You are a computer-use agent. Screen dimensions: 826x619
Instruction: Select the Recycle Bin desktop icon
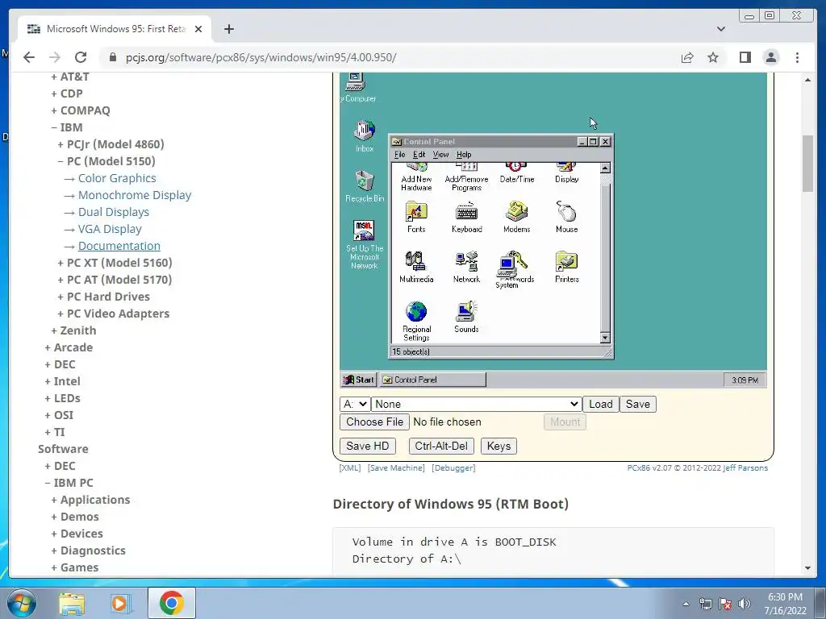tap(365, 186)
